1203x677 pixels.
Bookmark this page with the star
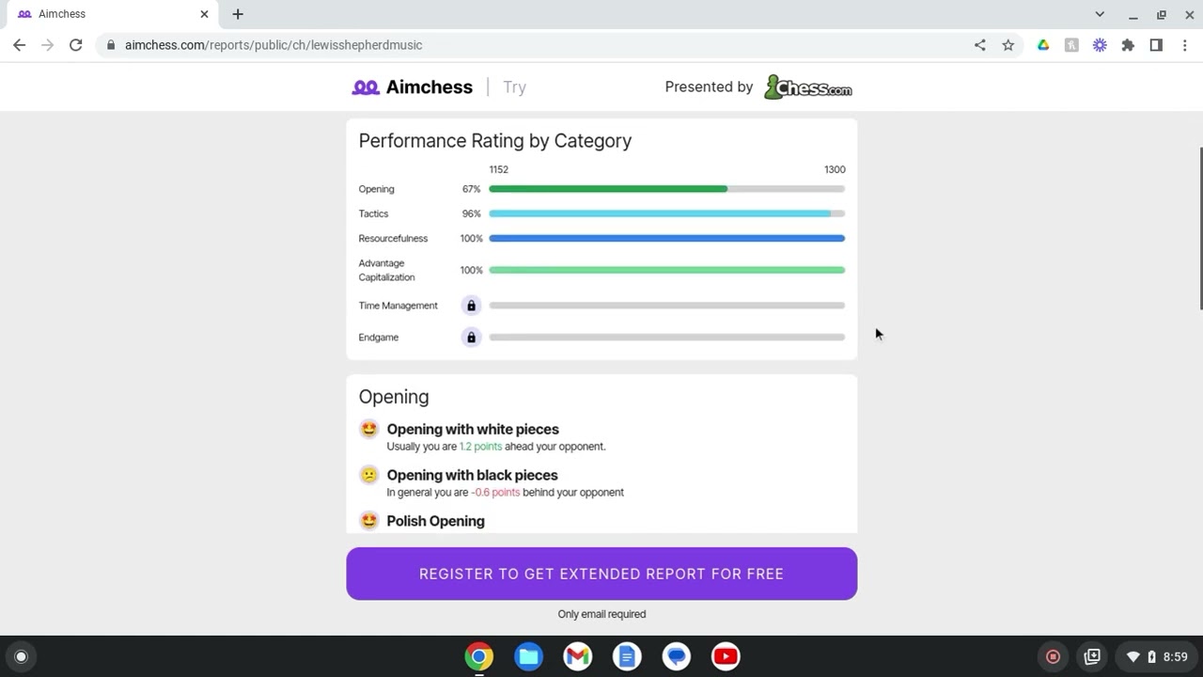tap(1008, 45)
